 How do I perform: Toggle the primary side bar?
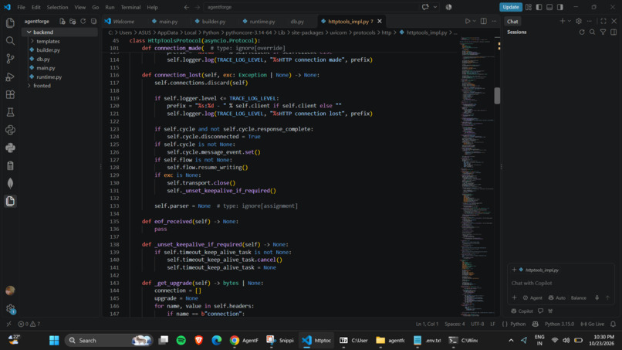click(x=539, y=7)
